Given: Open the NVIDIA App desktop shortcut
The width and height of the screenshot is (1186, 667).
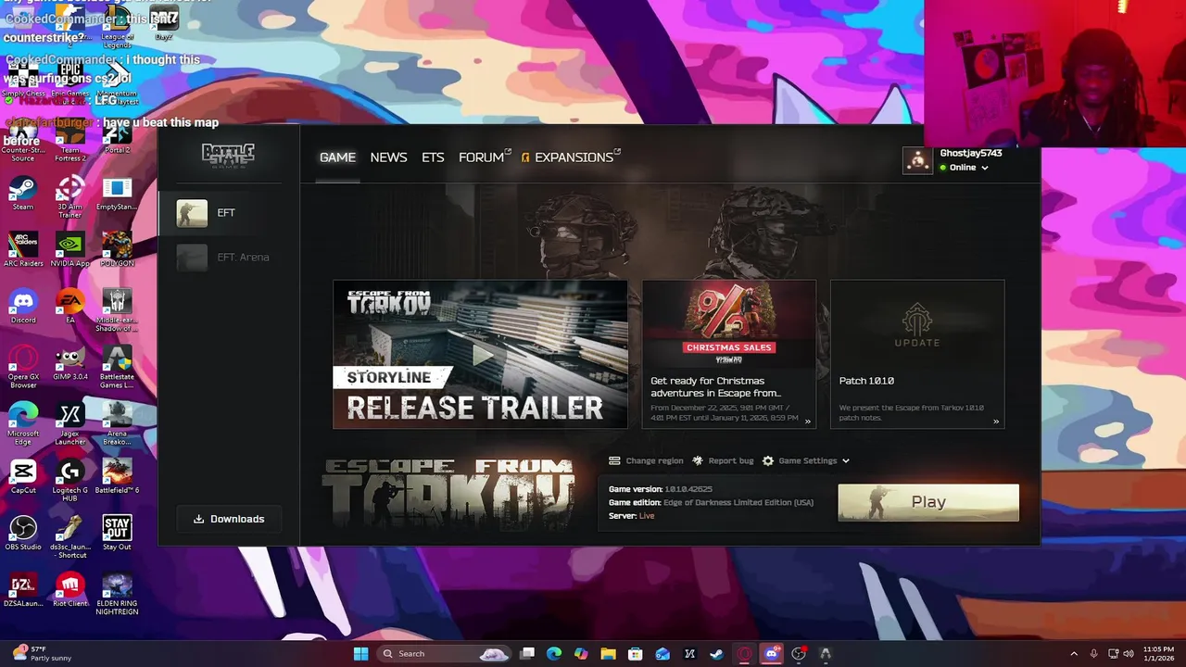Looking at the screenshot, I should click(70, 250).
